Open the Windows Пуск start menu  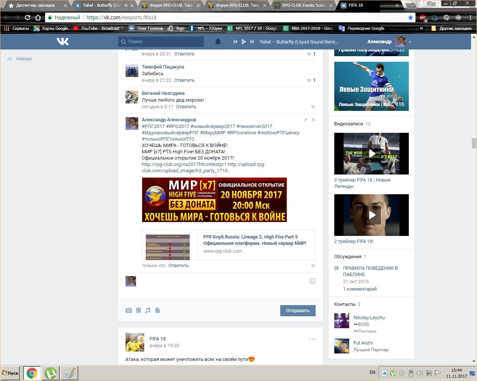[10, 373]
